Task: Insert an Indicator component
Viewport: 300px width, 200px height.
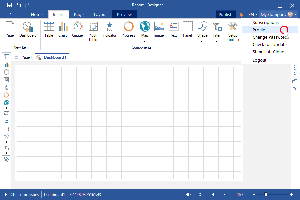Action: [x=109, y=30]
